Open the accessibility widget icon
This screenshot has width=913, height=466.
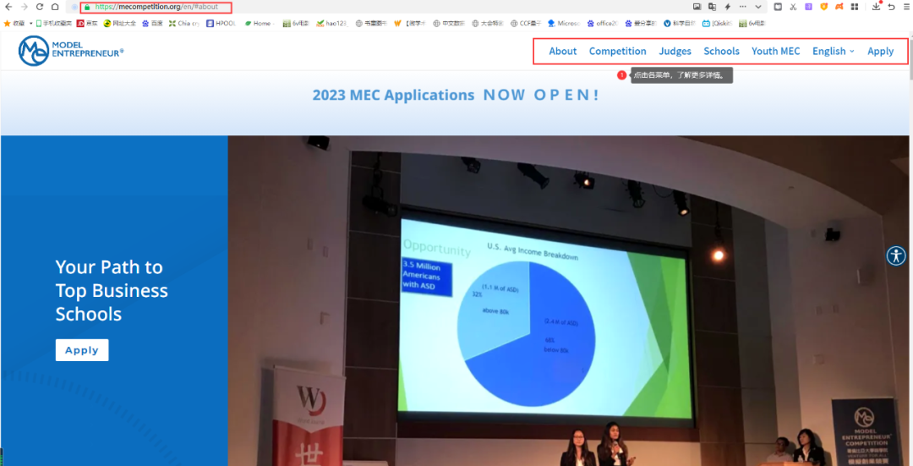[x=896, y=256]
